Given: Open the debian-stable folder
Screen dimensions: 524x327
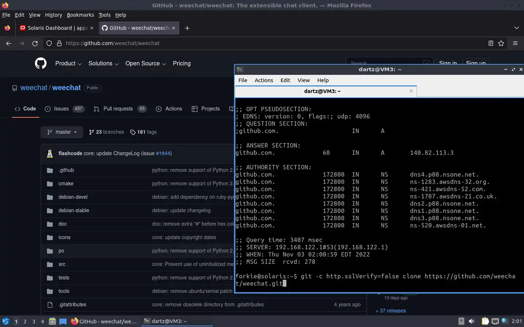Looking at the screenshot, I should pyautogui.click(x=74, y=210).
